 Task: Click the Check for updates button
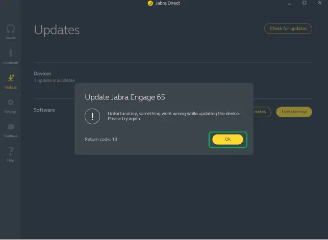pyautogui.click(x=288, y=29)
